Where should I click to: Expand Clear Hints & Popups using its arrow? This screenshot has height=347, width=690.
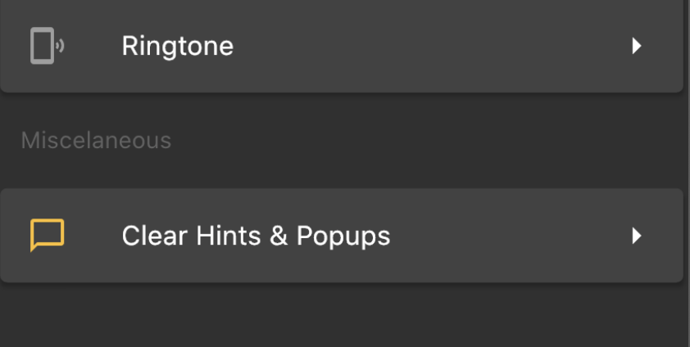[636, 236]
